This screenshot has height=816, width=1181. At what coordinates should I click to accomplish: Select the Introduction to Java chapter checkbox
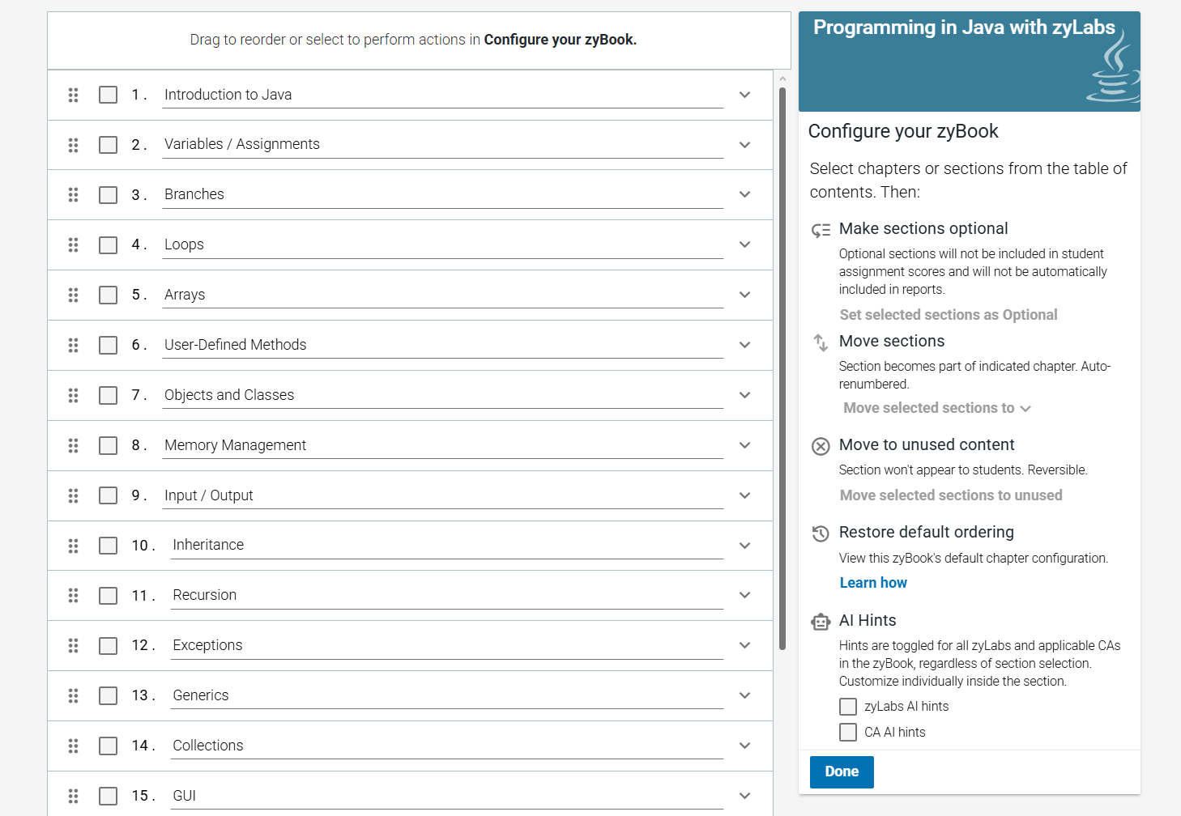pos(108,95)
